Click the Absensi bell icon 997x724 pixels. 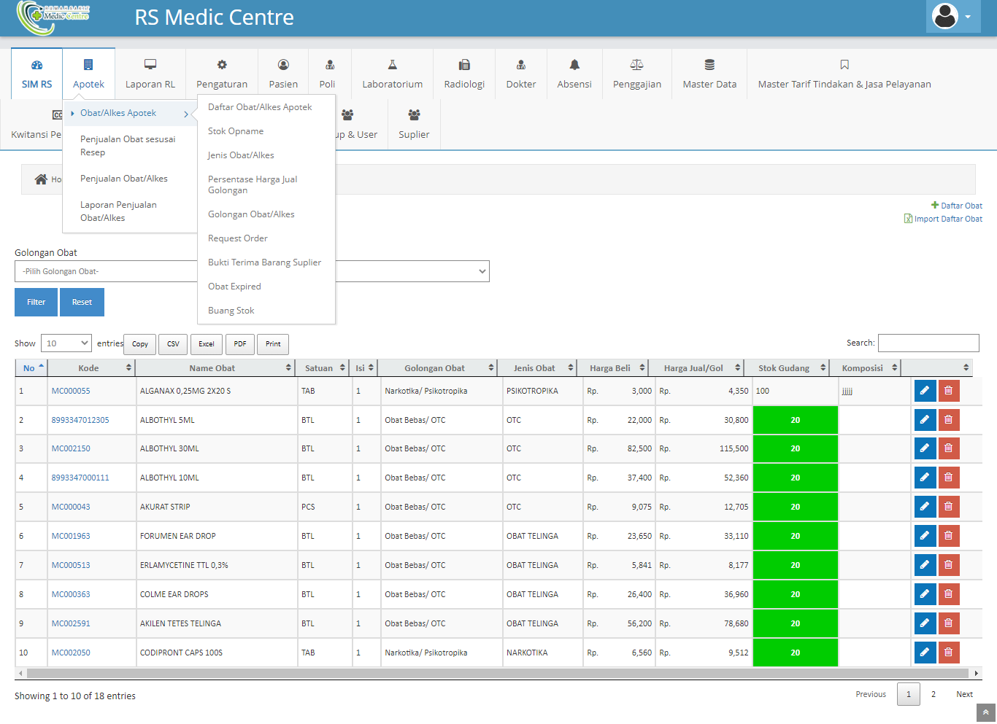[574, 65]
